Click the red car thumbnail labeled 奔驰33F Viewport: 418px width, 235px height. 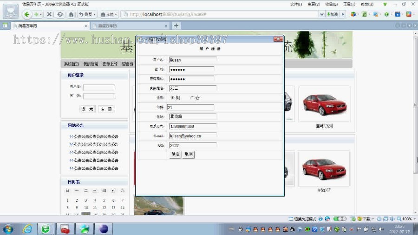tap(324, 168)
